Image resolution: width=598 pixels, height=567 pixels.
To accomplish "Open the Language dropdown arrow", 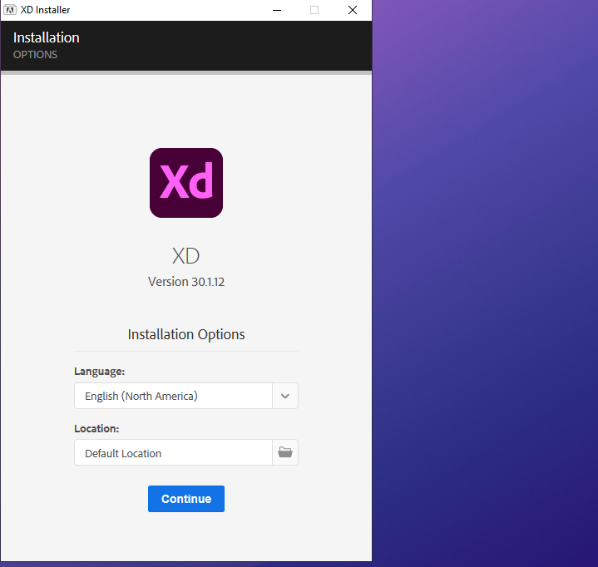I will (x=285, y=396).
